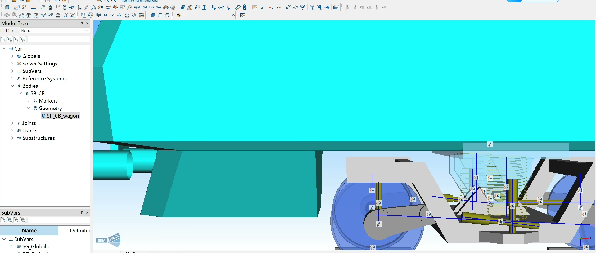Screen dimensions: 596x253
Task: Click the create SubVar toolbar icon
Action: [34, 7]
